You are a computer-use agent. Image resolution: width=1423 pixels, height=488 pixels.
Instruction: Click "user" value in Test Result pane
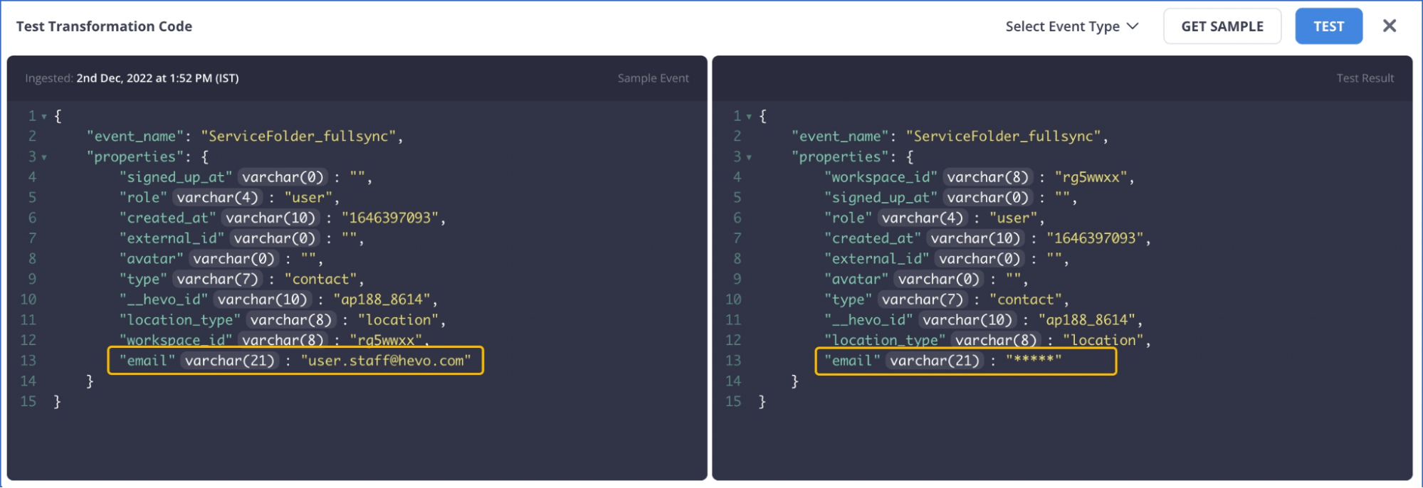pos(1013,218)
